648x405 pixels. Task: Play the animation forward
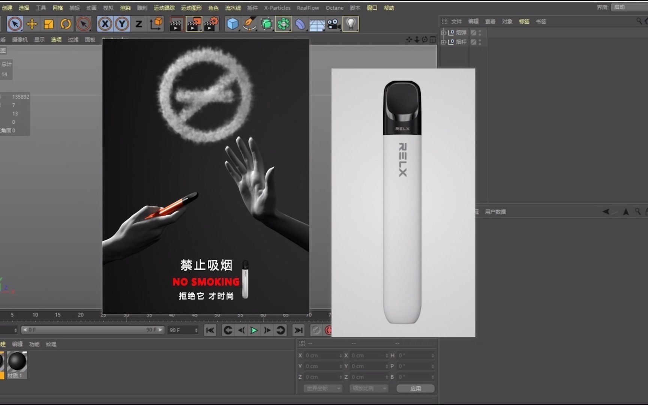254,330
